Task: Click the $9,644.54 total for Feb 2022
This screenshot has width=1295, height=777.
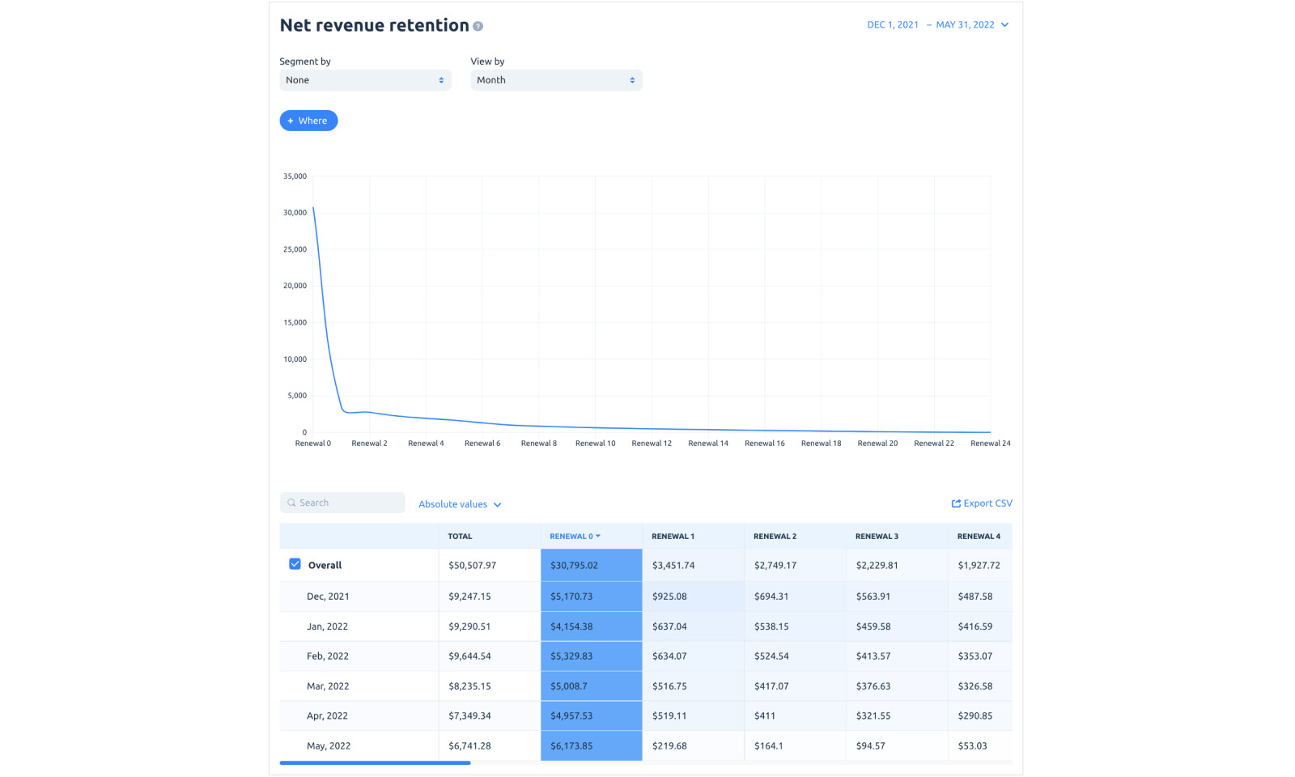Action: coord(489,656)
